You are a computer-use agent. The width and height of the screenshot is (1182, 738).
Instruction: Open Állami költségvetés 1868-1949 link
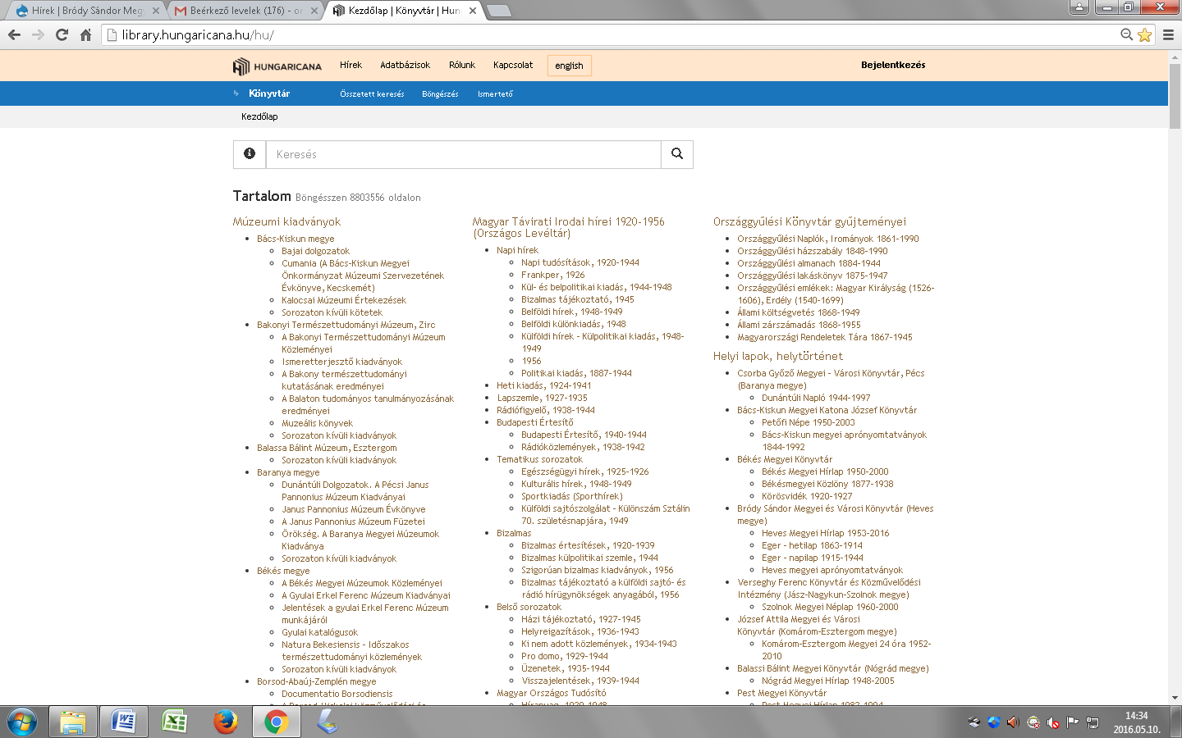[799, 312]
